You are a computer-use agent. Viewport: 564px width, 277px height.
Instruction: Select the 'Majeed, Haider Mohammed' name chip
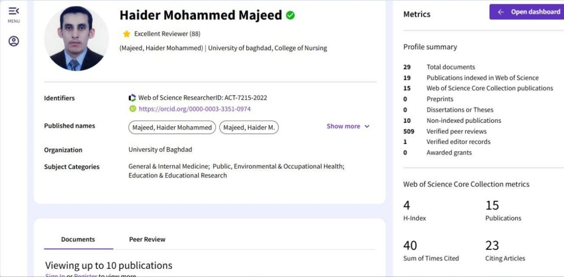172,128
